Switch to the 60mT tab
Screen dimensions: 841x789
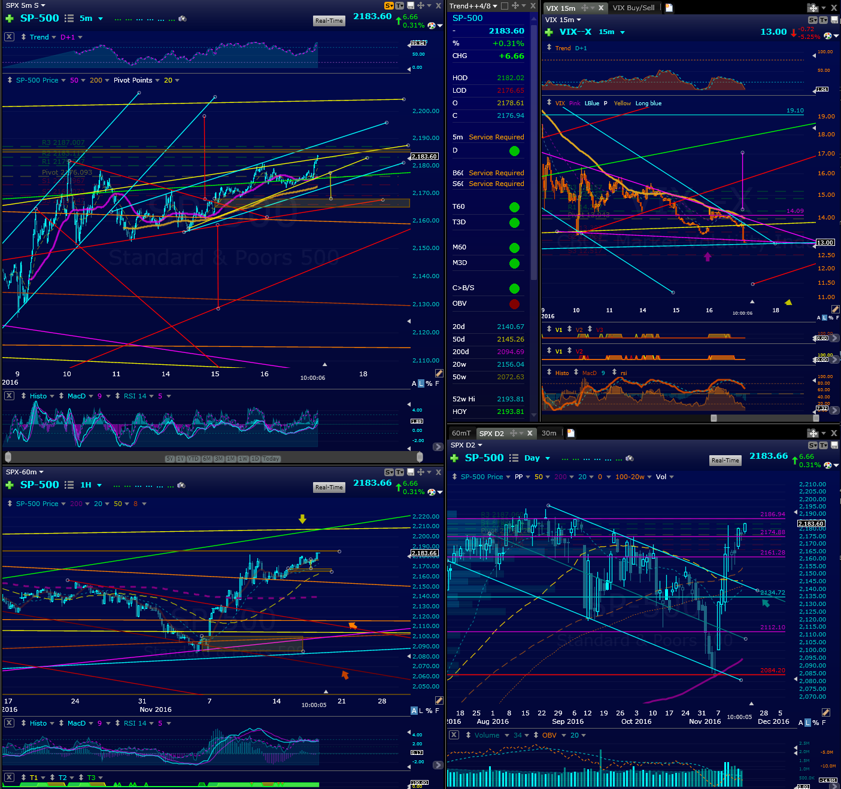point(461,433)
